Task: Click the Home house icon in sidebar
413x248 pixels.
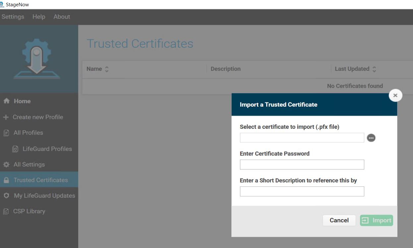Action: pos(6,101)
